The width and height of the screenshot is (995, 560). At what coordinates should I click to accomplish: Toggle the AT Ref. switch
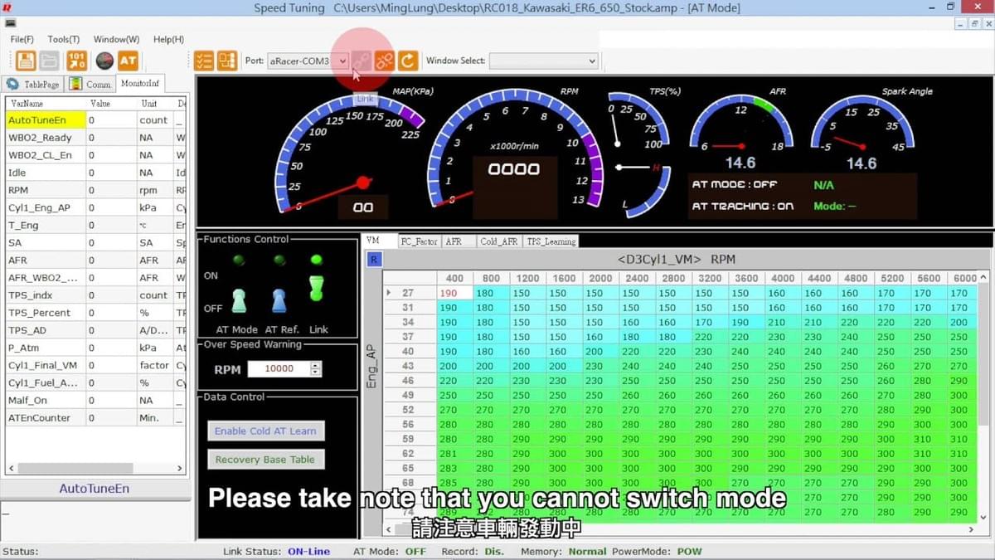(x=279, y=300)
